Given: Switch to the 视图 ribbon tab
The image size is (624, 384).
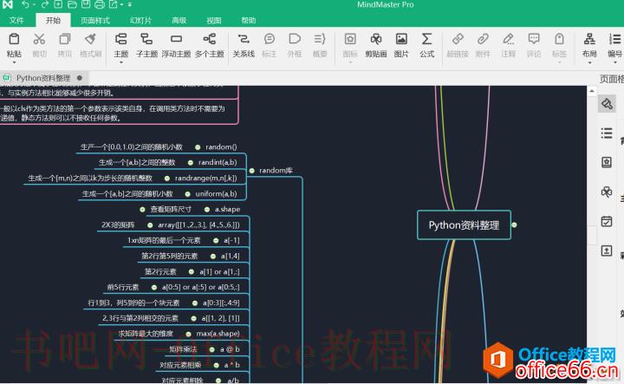Looking at the screenshot, I should point(214,20).
